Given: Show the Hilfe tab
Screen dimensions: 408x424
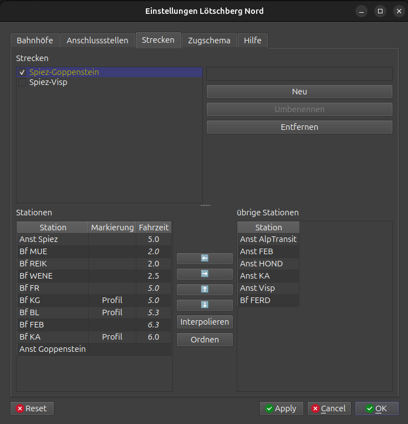Looking at the screenshot, I should pyautogui.click(x=252, y=41).
